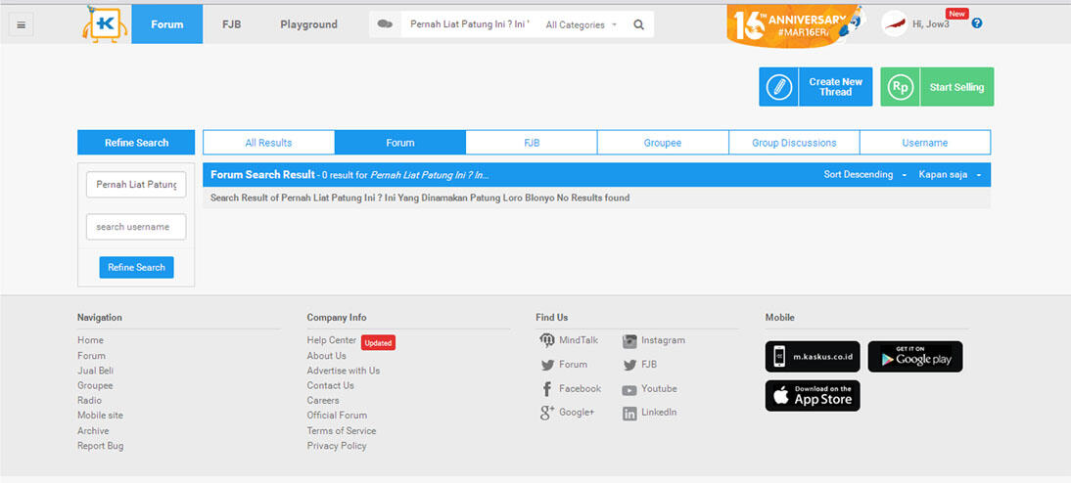
Task: Click the pencil icon on Create New Thread
Action: [778, 87]
